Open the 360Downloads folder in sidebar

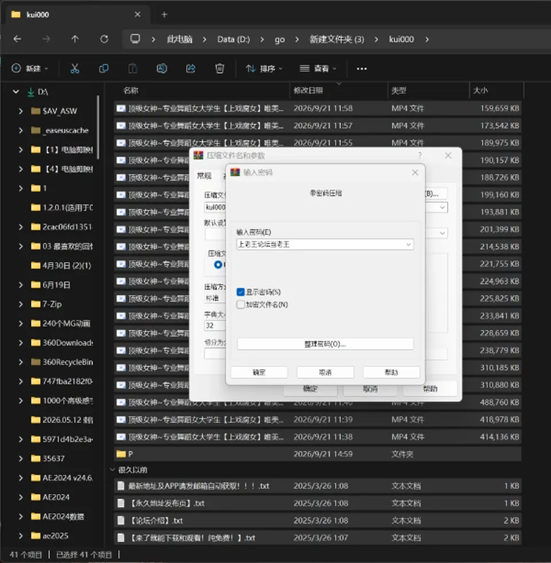coord(68,343)
